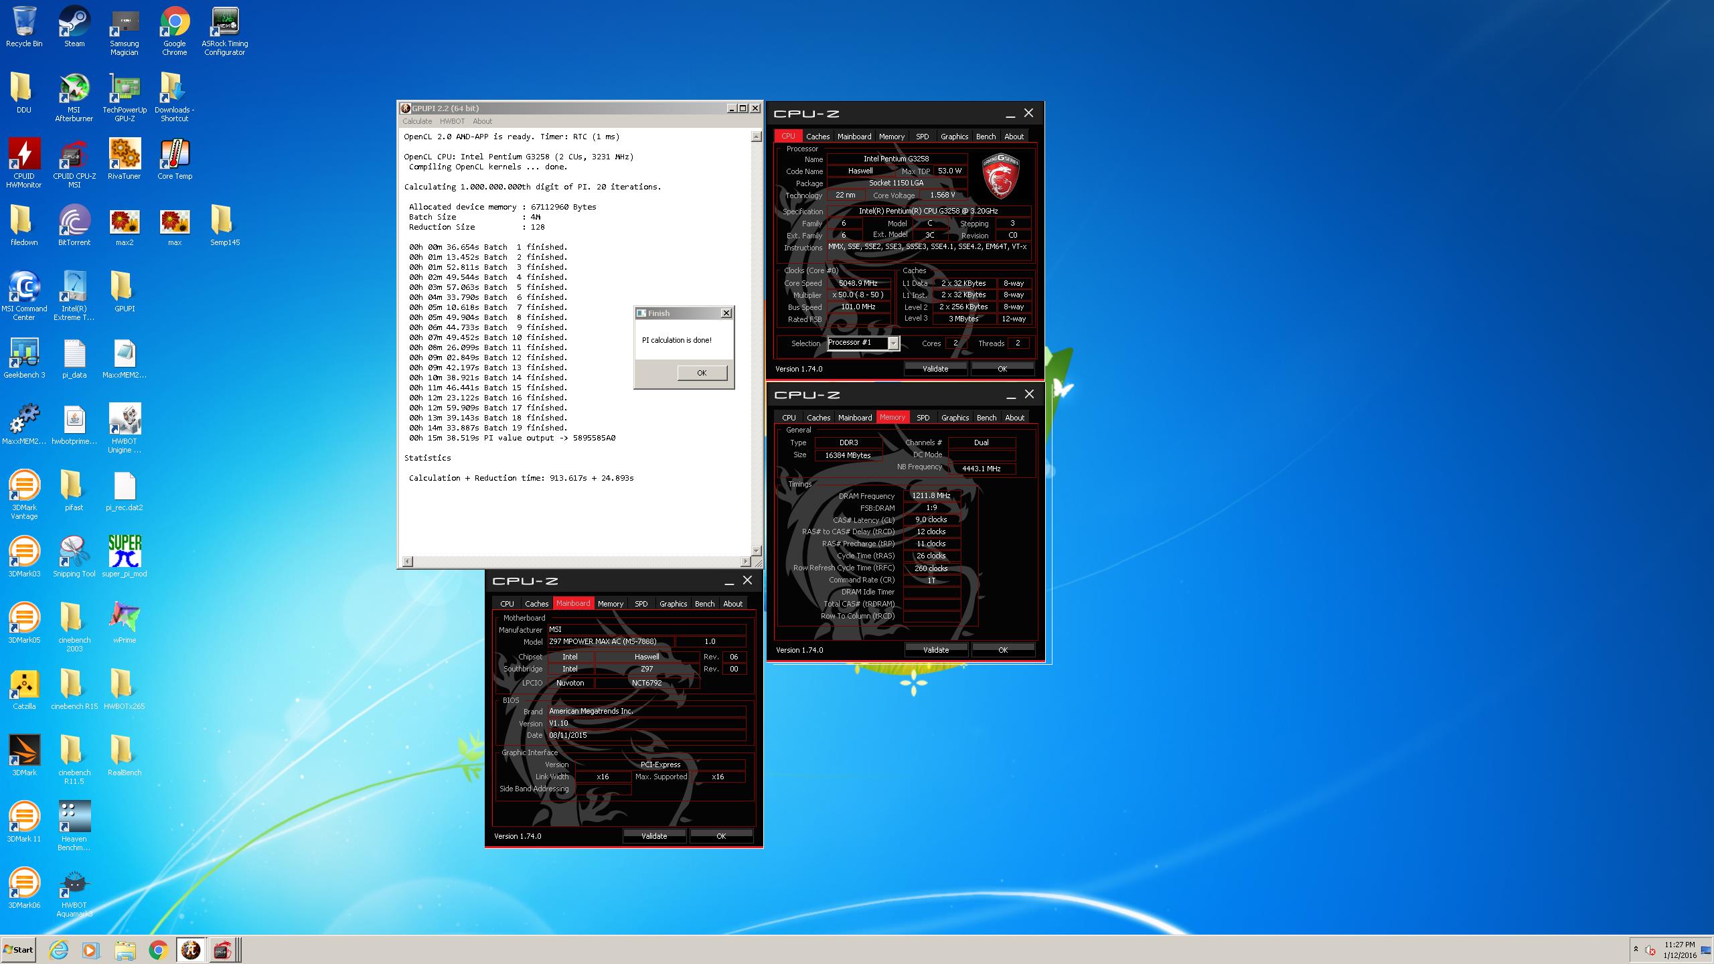Open MSI Afterburner desktop shortcut
The height and width of the screenshot is (964, 1714).
point(74,97)
